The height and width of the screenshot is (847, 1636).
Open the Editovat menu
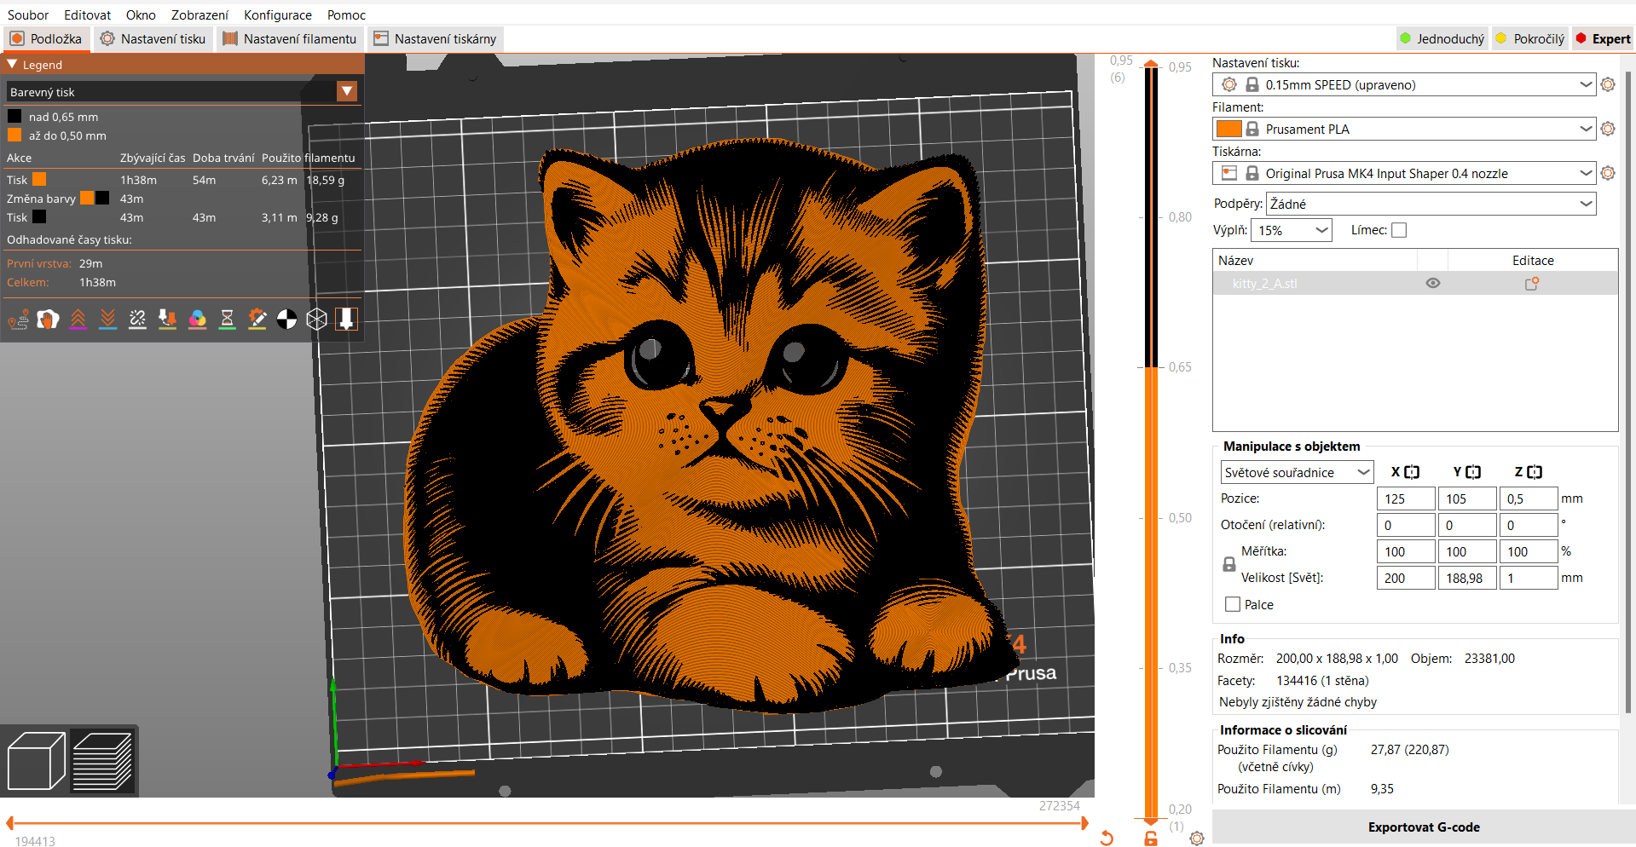pos(87,14)
